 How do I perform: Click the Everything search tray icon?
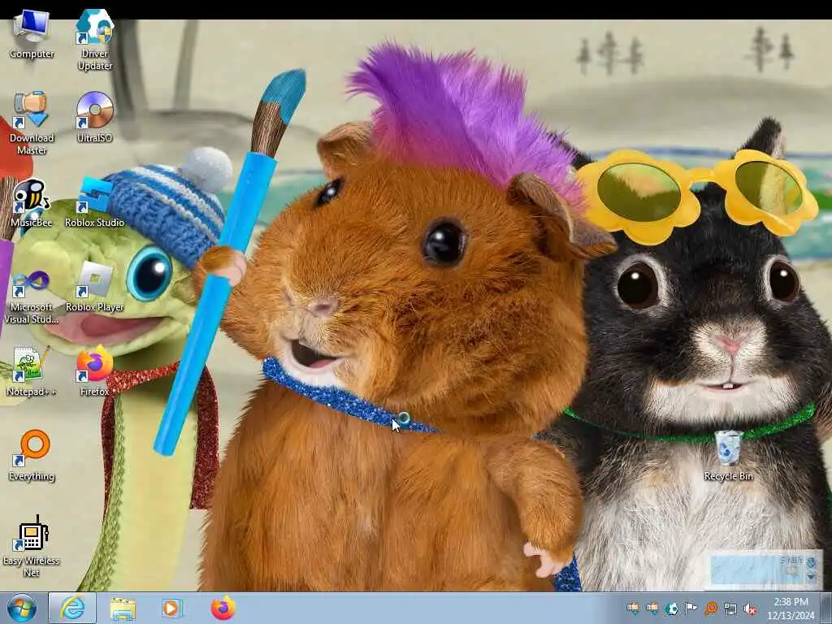(x=711, y=609)
